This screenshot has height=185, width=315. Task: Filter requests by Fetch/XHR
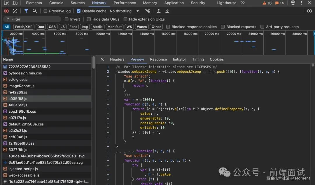(24, 27)
